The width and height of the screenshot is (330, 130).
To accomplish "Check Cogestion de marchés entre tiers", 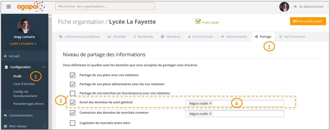I will click(x=73, y=123).
